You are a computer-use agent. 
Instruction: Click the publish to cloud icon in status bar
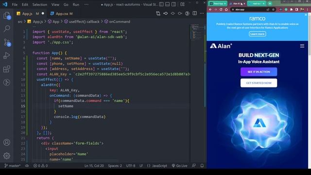tap(27, 166)
